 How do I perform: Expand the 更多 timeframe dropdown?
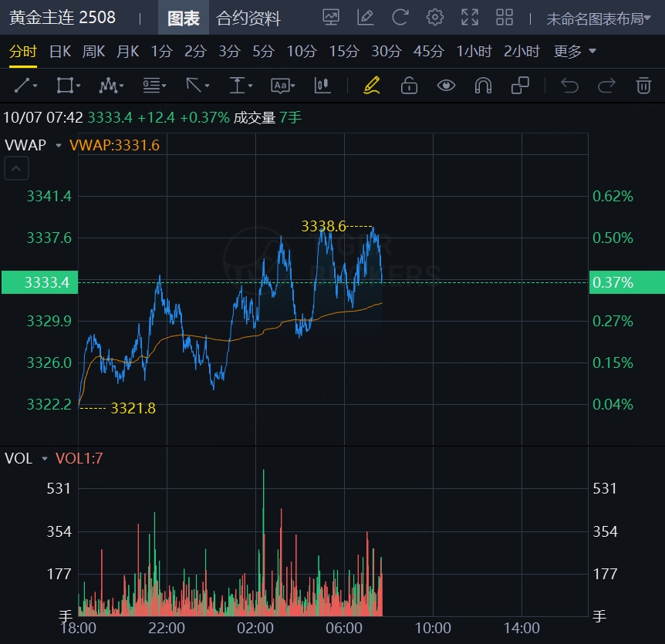(x=575, y=52)
